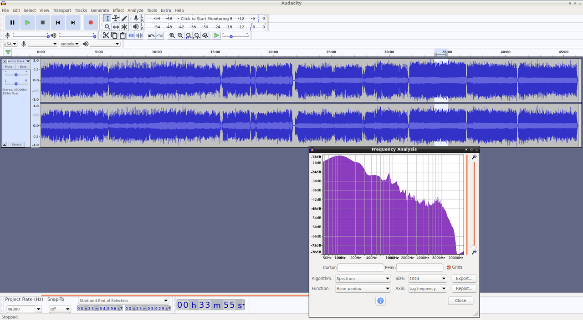Select the Draw (pencil) tool
Viewport: 583px width, 320px height.
(124, 18)
